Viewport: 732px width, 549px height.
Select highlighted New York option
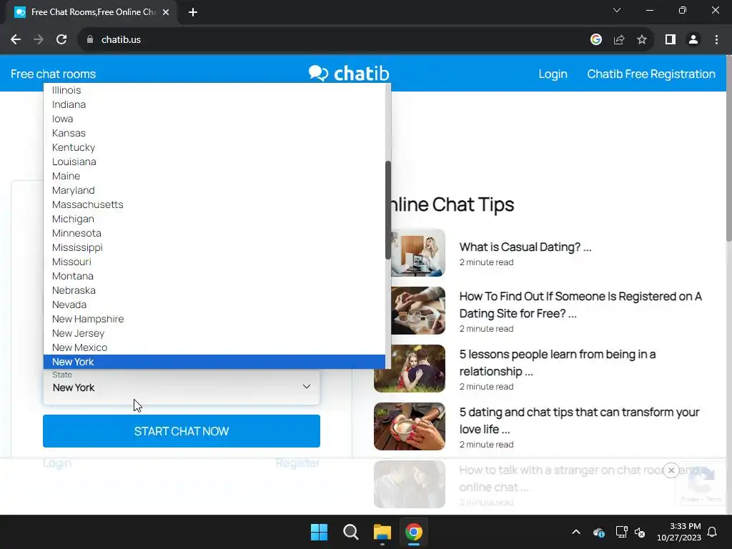coord(214,362)
